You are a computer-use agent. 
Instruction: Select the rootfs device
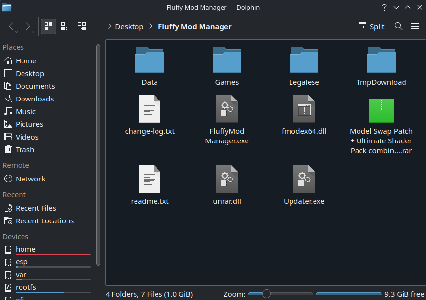coord(47,287)
